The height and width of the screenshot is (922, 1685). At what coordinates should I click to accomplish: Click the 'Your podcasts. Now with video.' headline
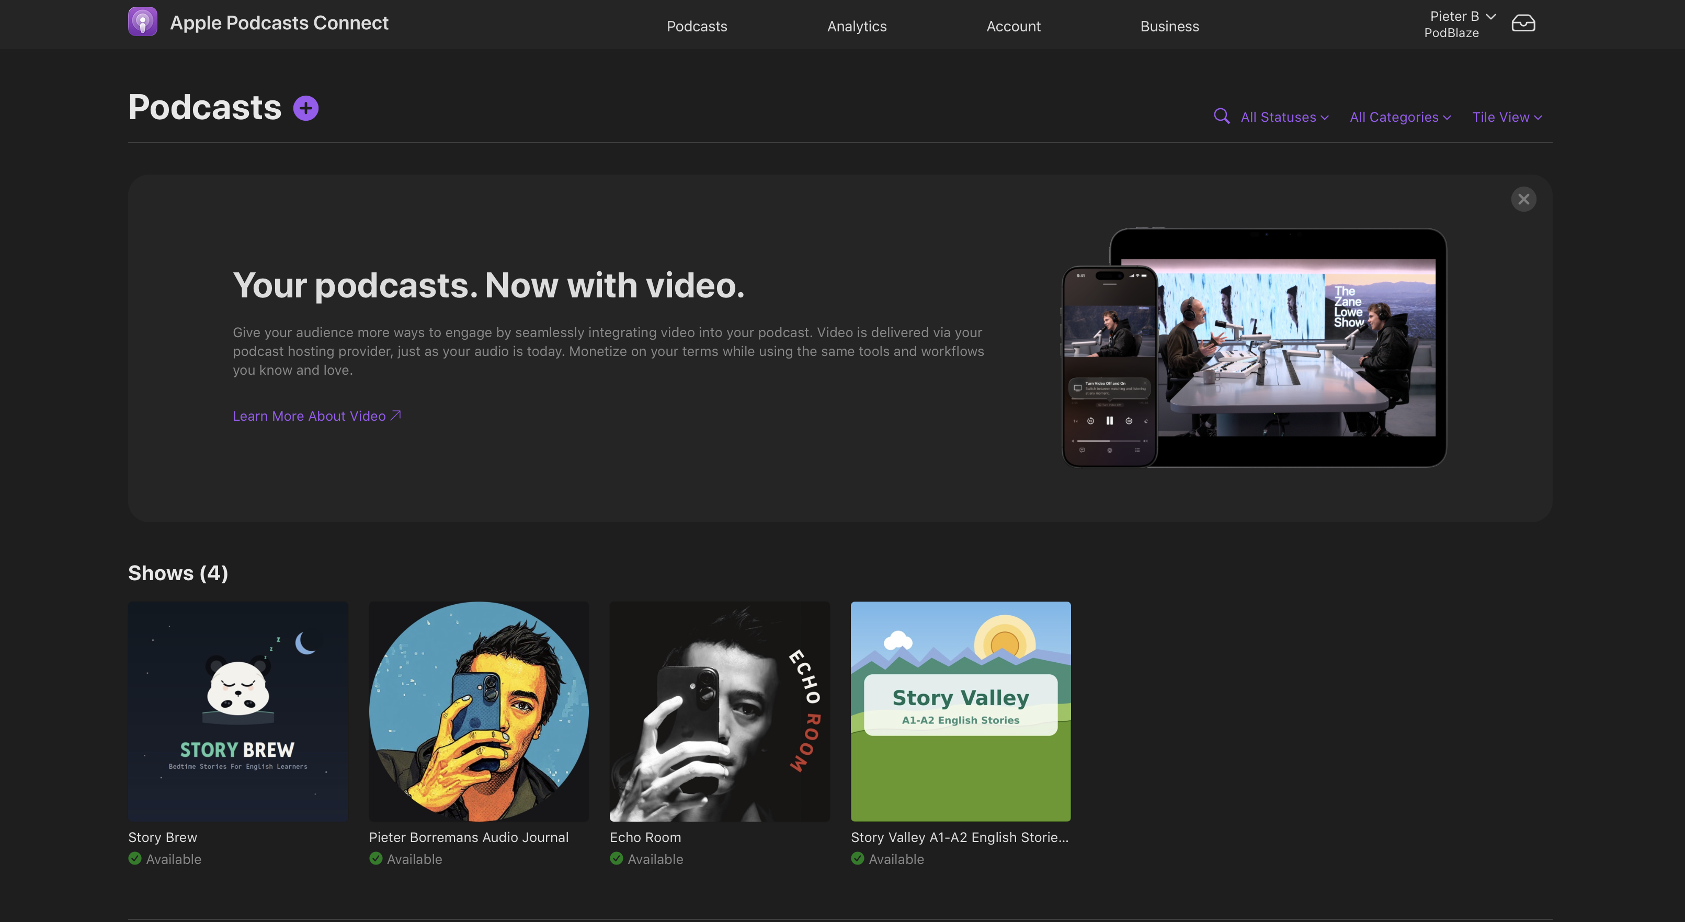(488, 286)
